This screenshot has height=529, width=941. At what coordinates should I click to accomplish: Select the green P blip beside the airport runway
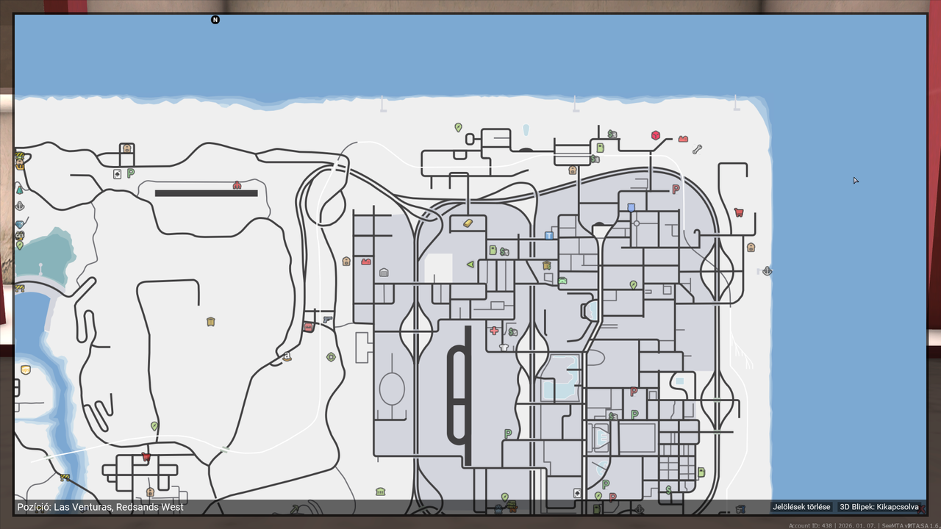coord(507,433)
